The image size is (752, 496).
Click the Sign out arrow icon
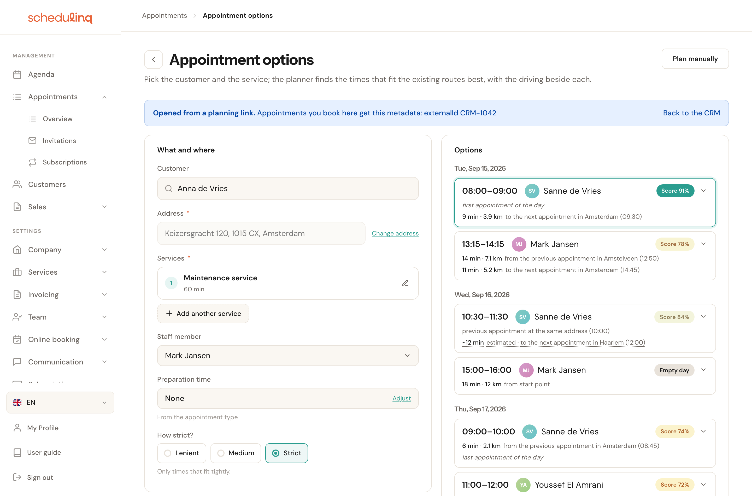click(x=17, y=477)
